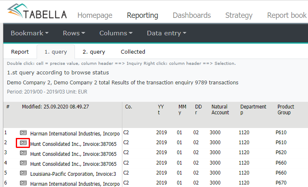Switch to the Collected tab
This screenshot has width=308, height=187.
point(133,52)
